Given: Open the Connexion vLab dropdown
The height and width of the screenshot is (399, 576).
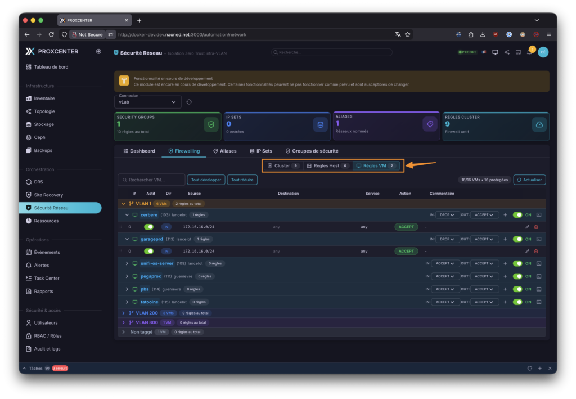Looking at the screenshot, I should click(147, 102).
